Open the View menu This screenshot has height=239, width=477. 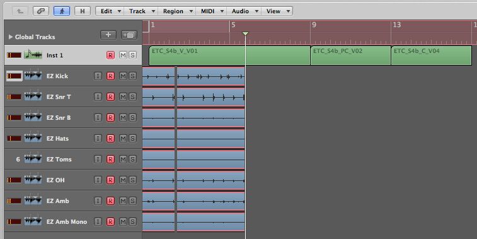coord(277,11)
